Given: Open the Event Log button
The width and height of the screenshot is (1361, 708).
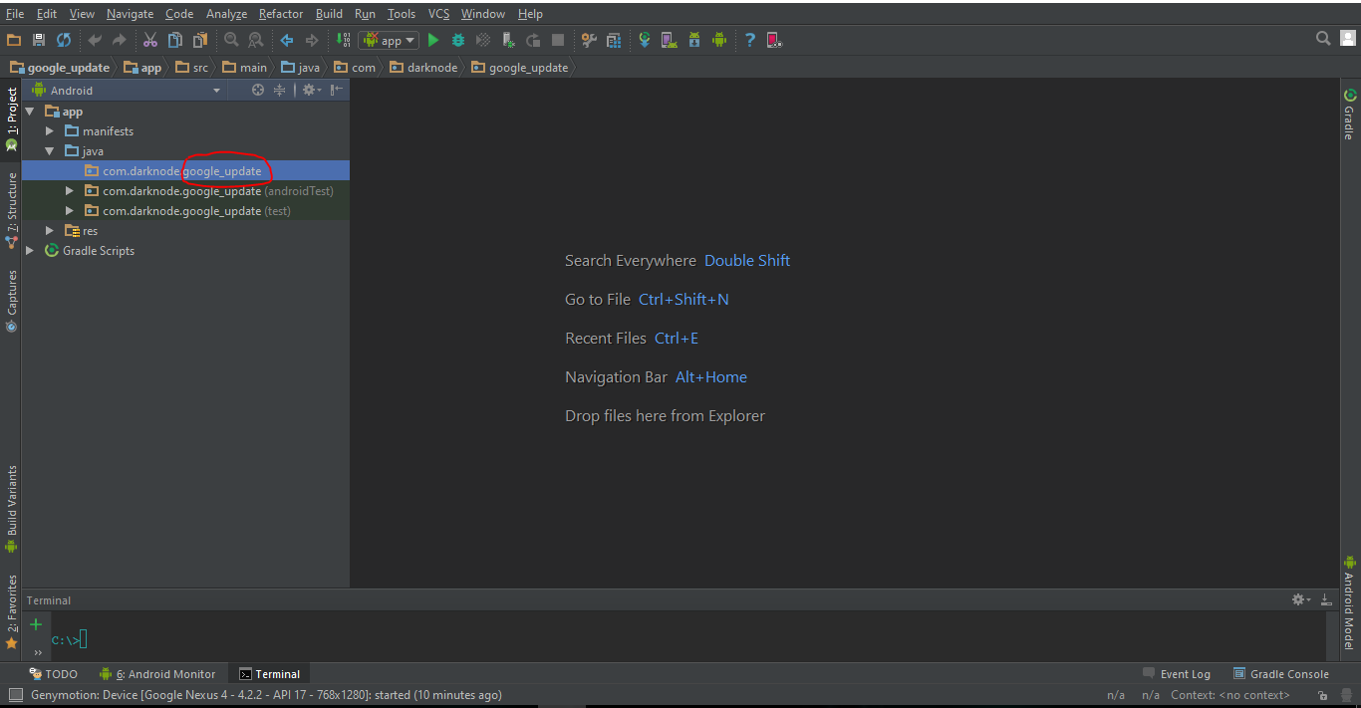Looking at the screenshot, I should 1177,674.
